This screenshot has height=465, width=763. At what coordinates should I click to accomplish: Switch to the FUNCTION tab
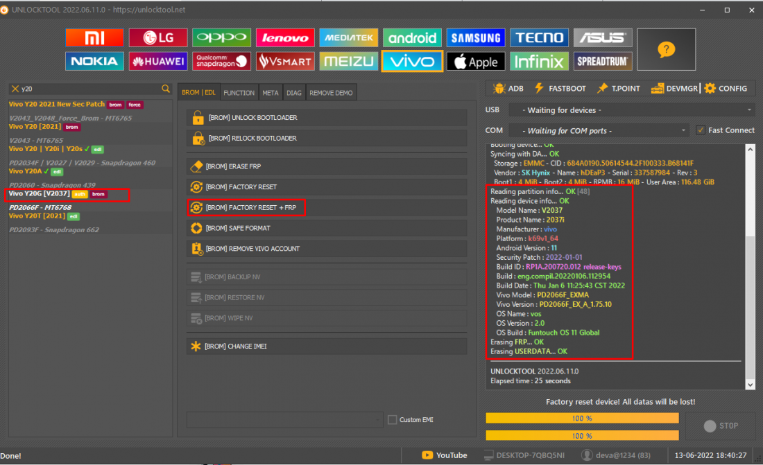click(239, 92)
